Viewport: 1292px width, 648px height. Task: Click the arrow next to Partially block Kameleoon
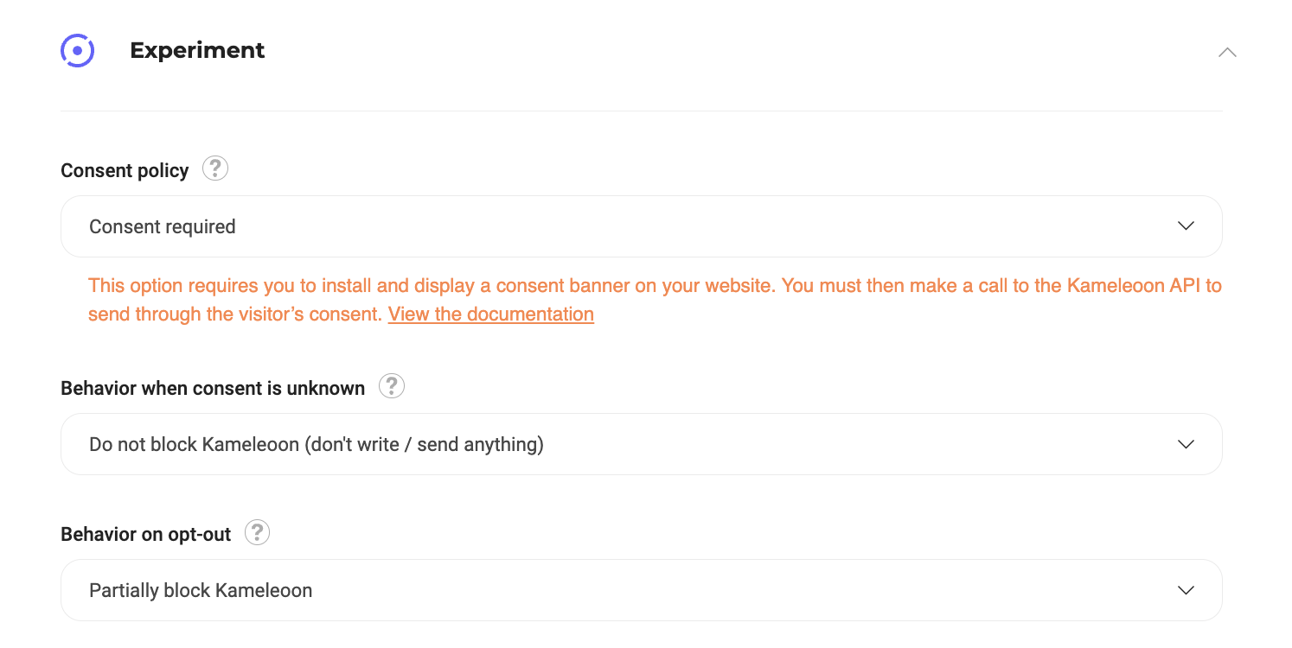[1186, 590]
